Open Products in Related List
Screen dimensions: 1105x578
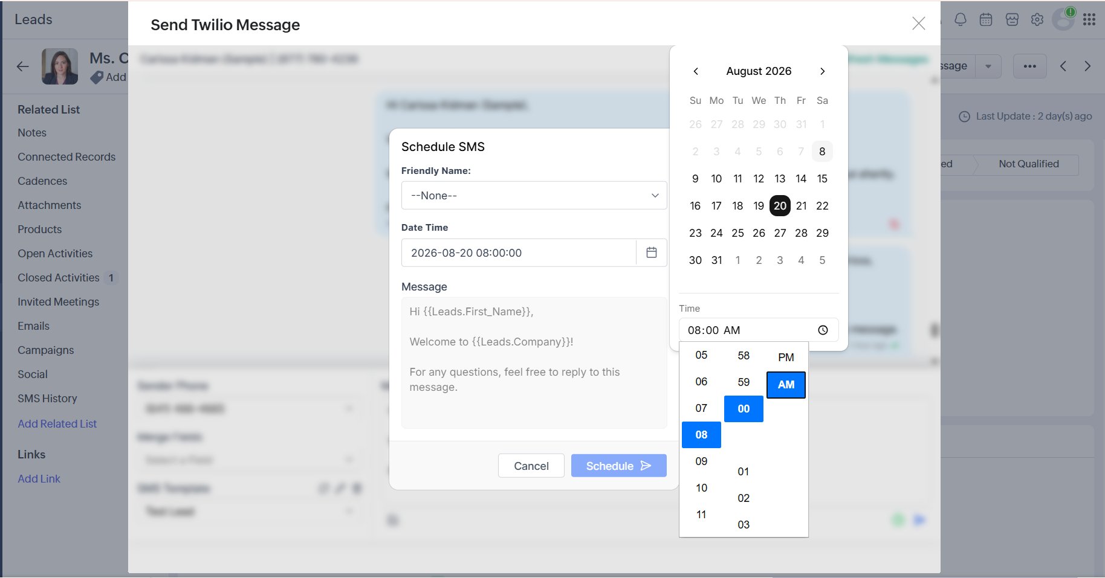click(40, 230)
